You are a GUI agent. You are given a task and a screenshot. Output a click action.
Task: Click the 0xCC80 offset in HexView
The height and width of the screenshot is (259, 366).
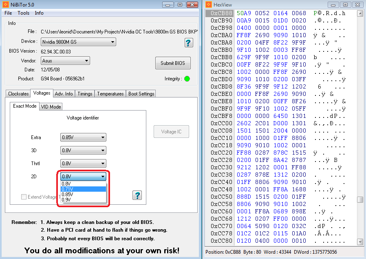(x=221, y=241)
